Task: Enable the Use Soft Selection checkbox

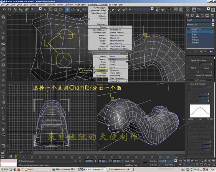Action: point(189,84)
